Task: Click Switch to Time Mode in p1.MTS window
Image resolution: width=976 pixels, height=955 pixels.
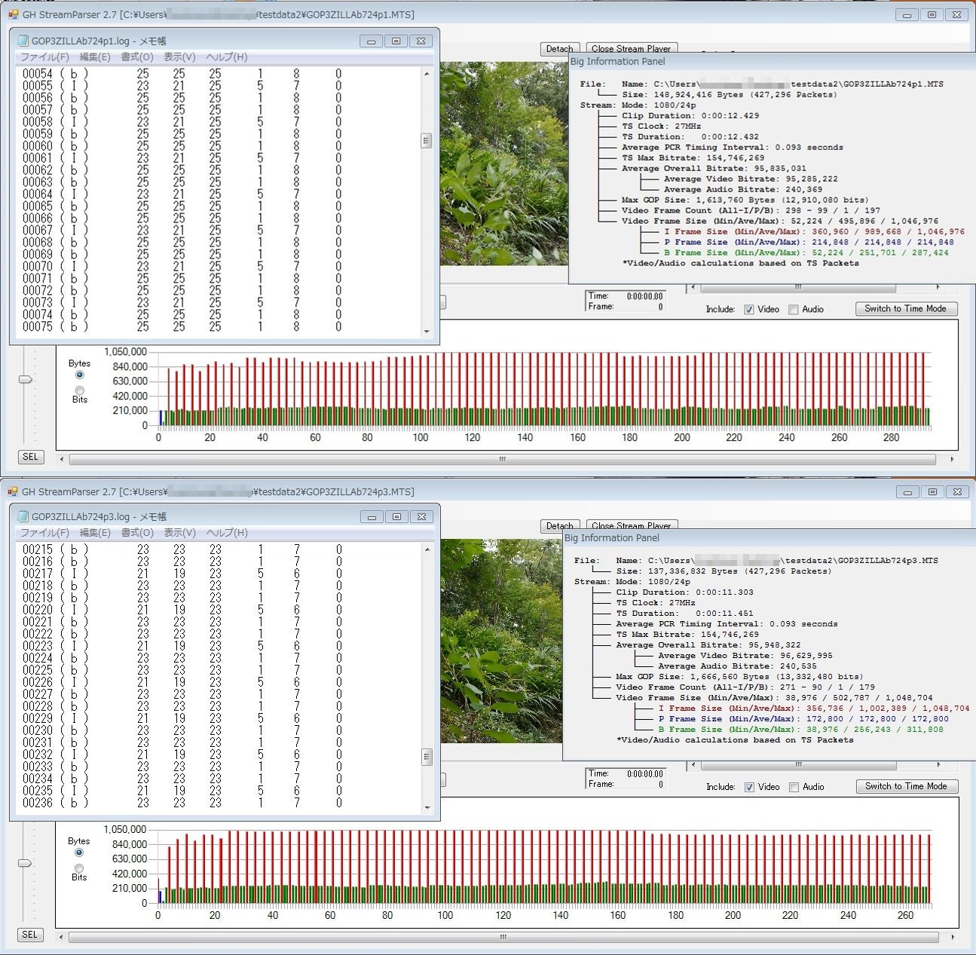Action: point(905,309)
